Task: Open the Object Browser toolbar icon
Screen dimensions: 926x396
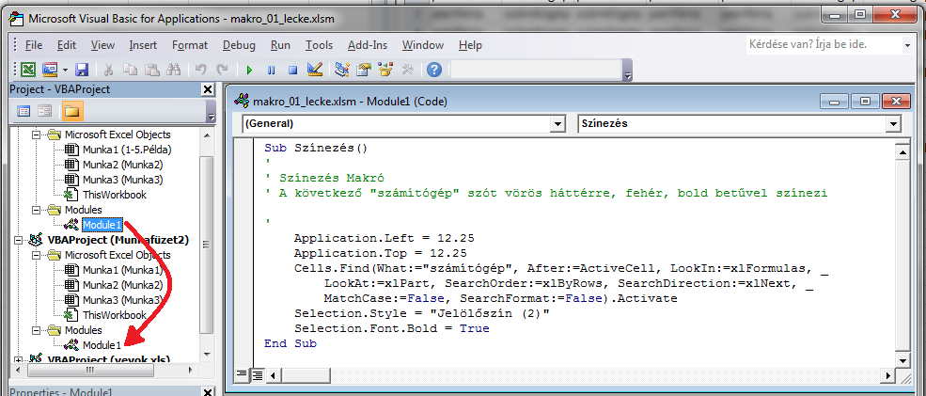Action: [385, 70]
